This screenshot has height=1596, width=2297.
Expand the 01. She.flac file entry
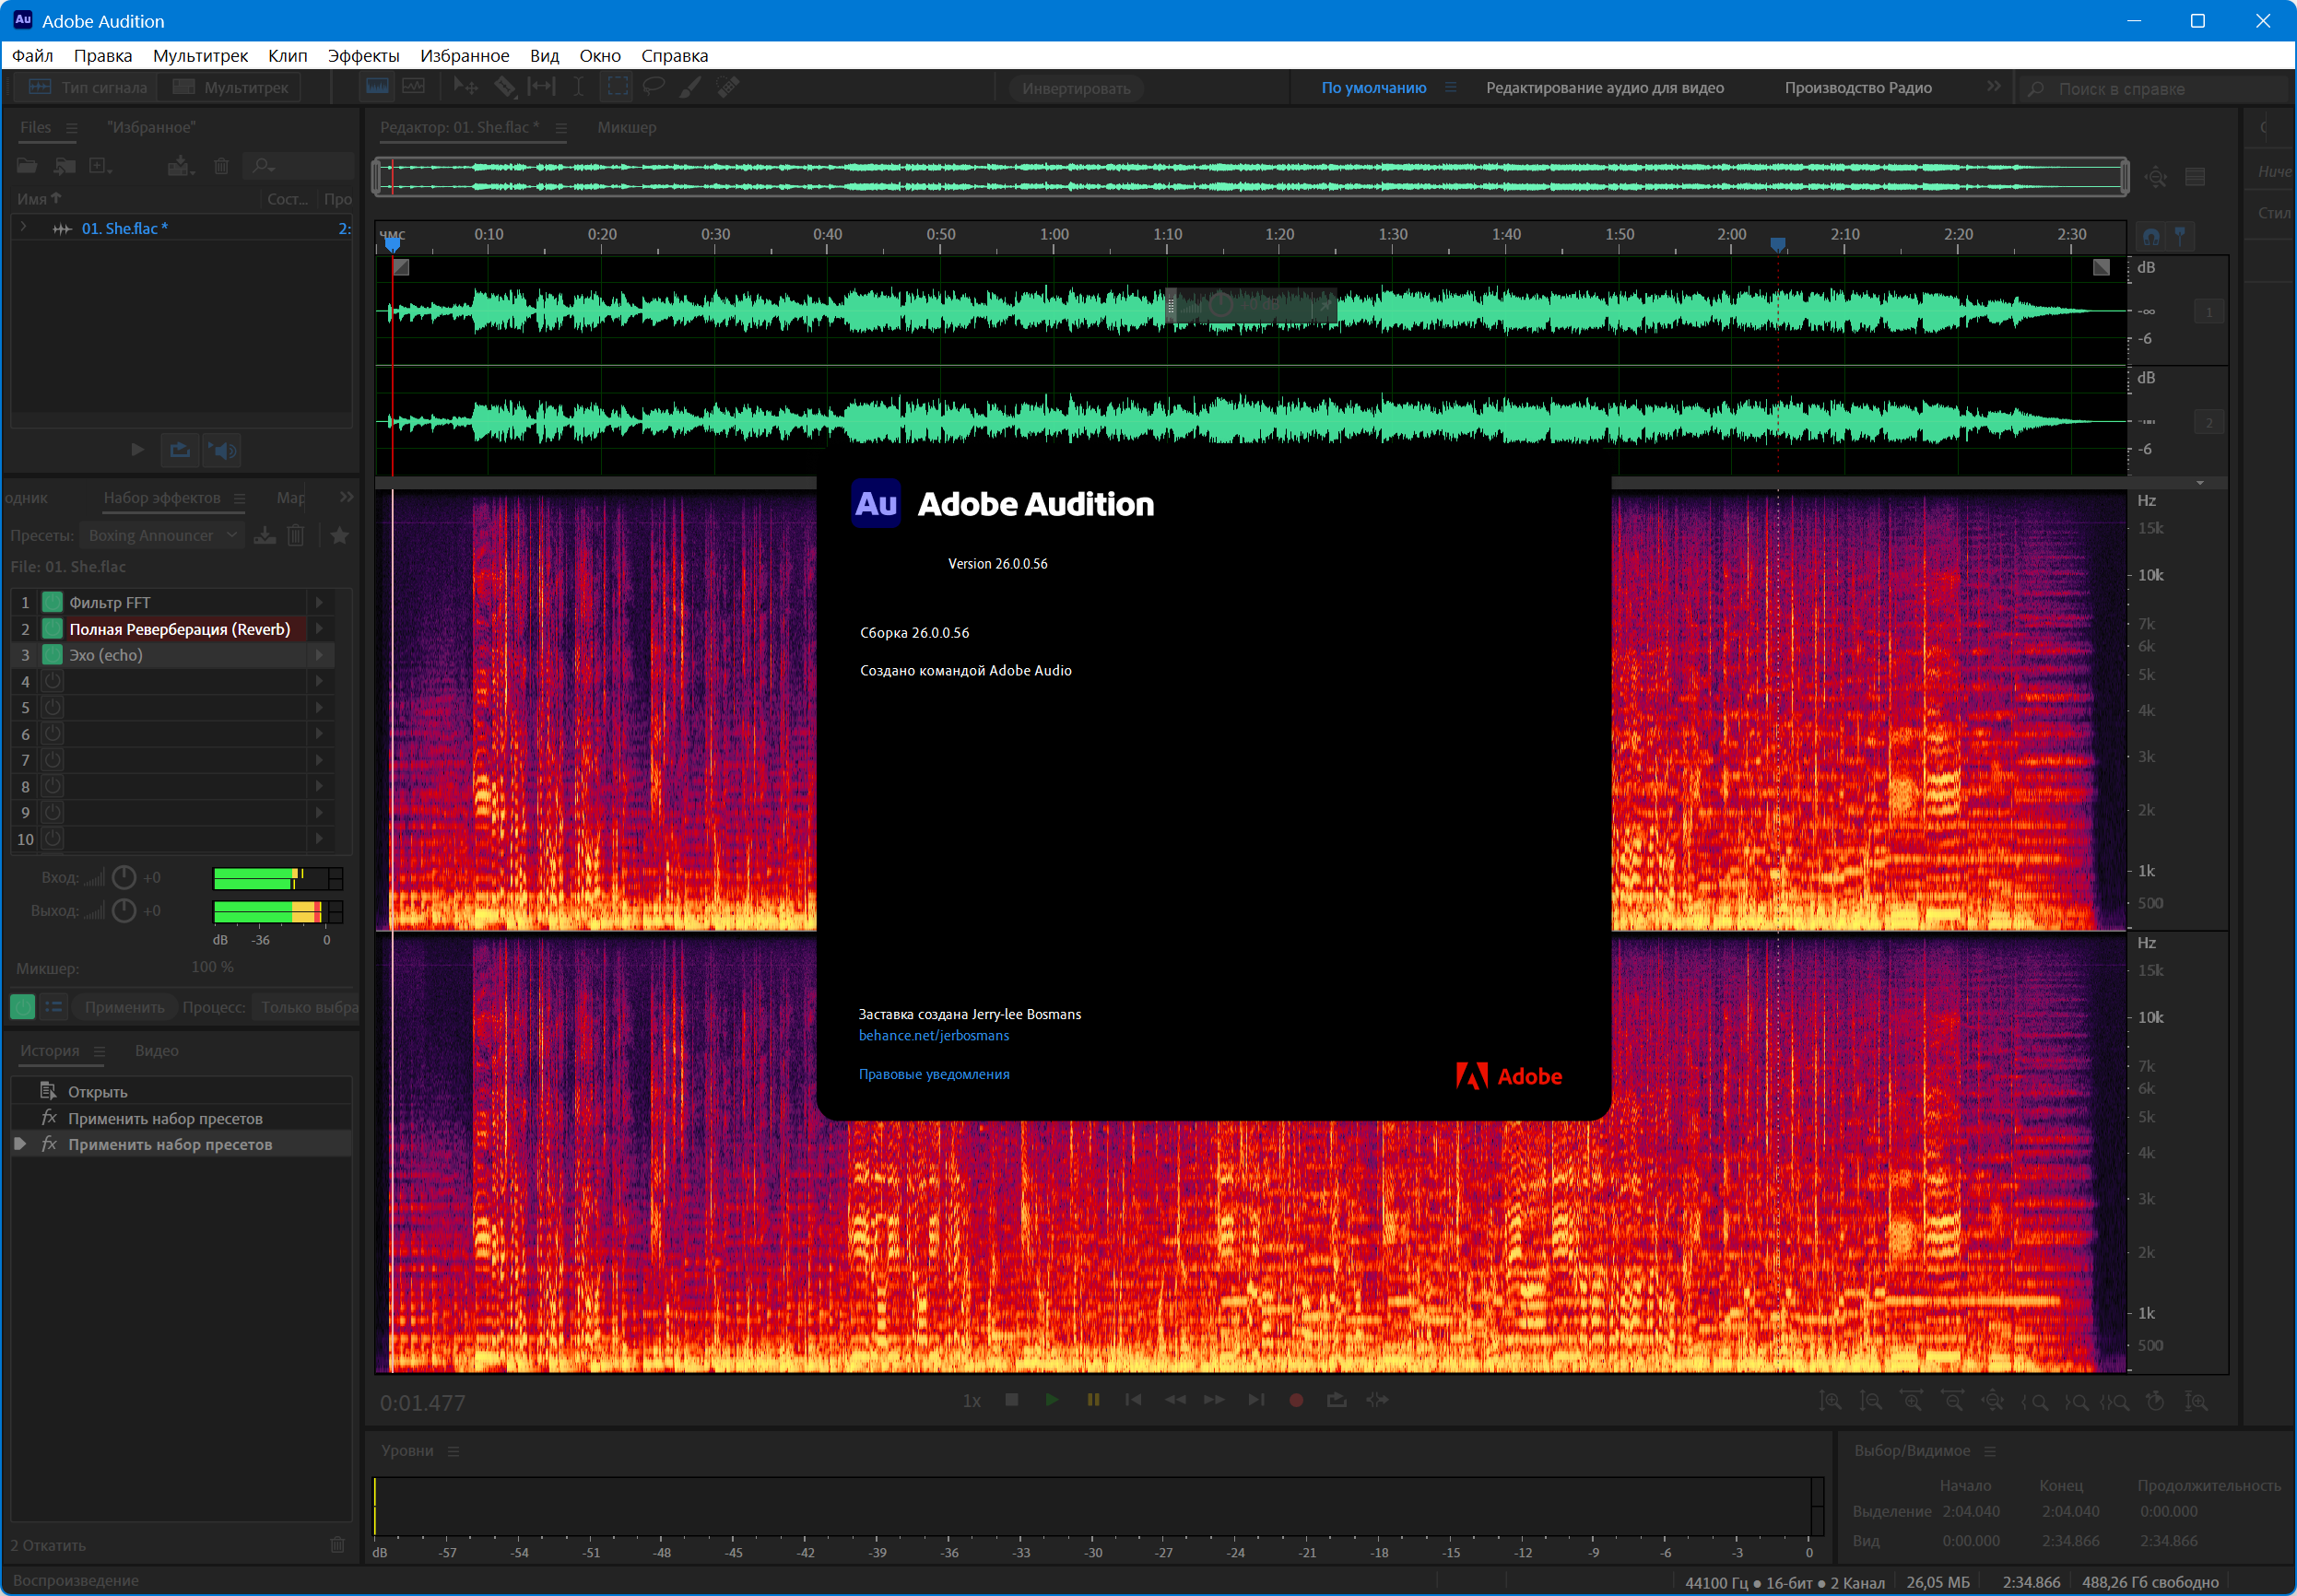pyautogui.click(x=24, y=228)
